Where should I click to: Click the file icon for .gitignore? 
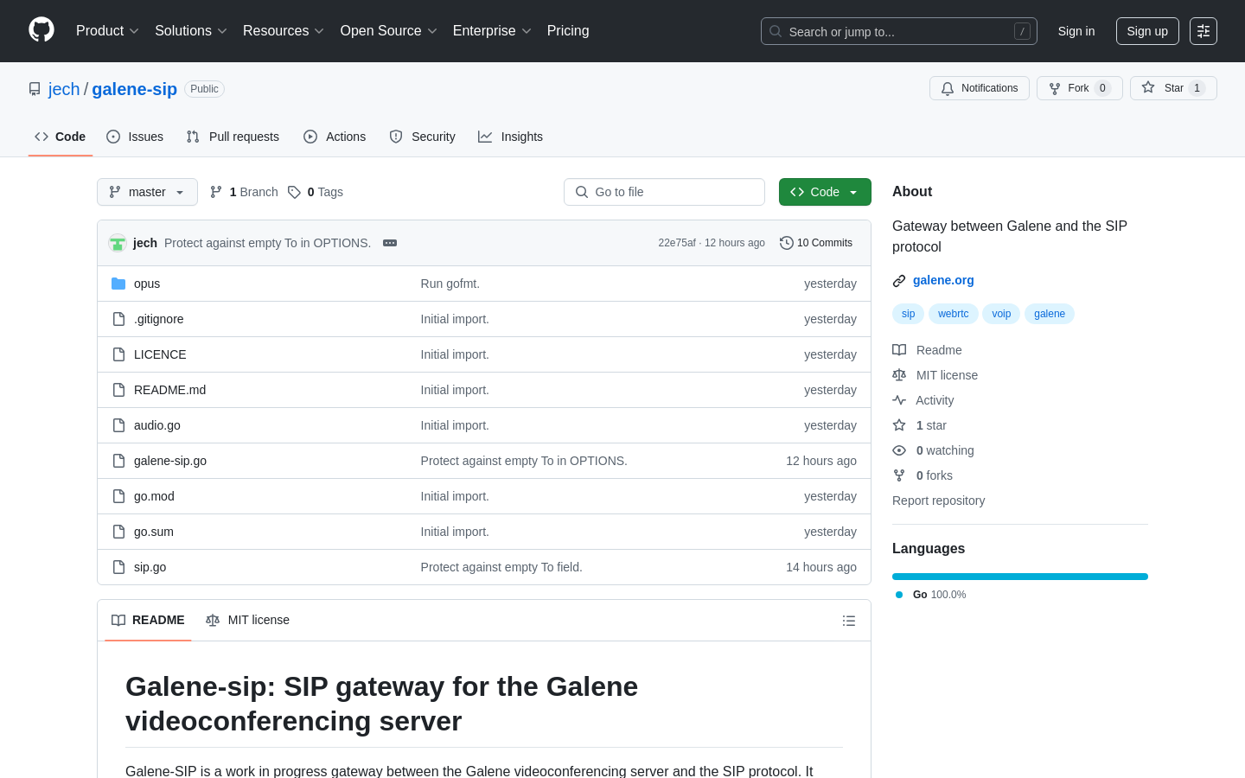118,319
